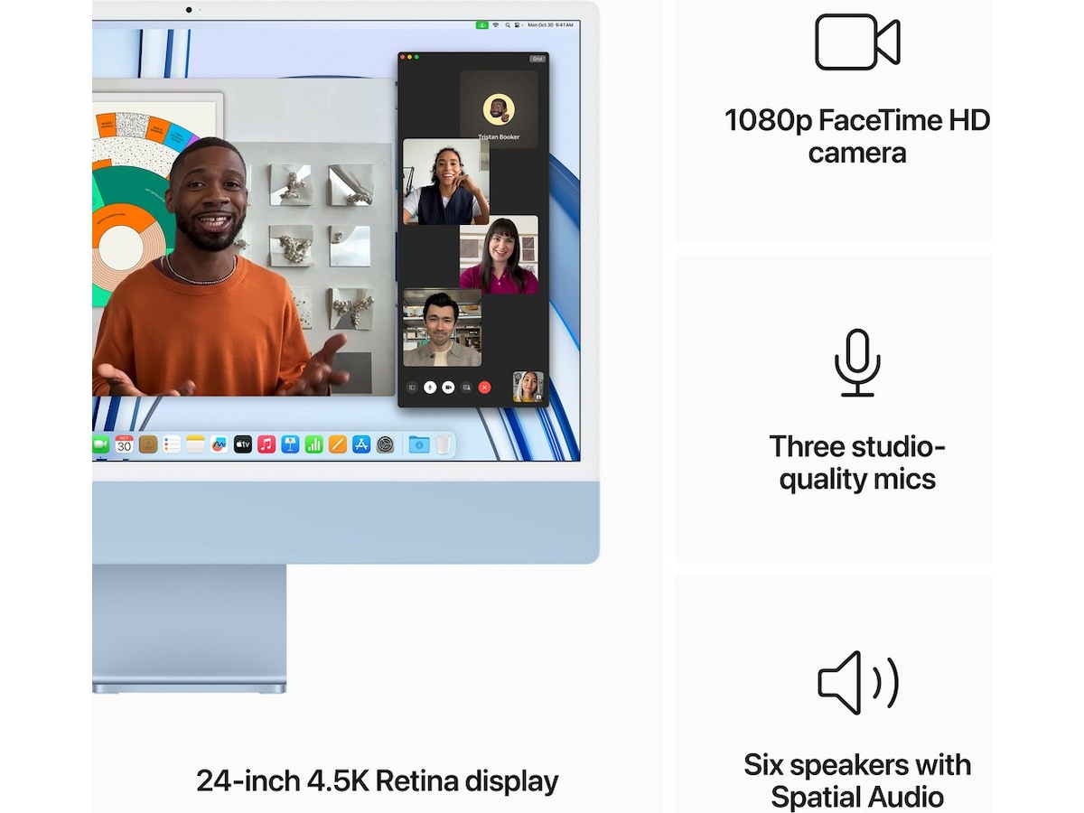End the FaceTime call with red button
The height and width of the screenshot is (813, 1084).
(485, 387)
